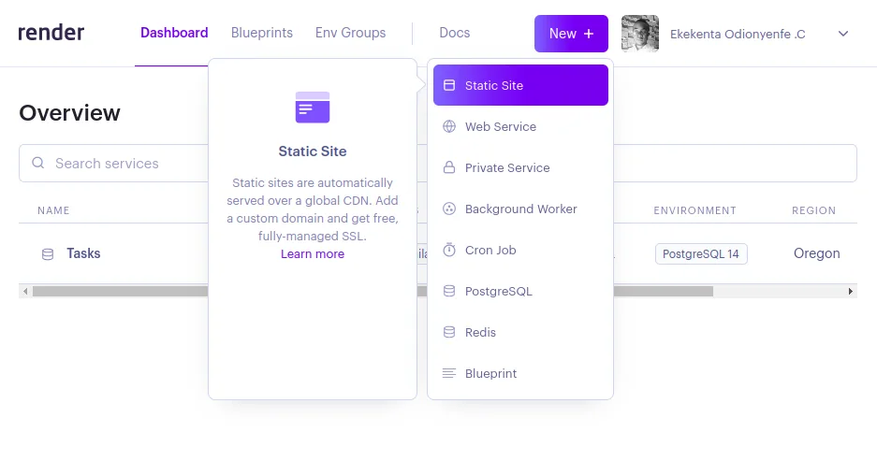Open the Dashboard tab
Viewport: 877px width, 461px height.
[174, 33]
